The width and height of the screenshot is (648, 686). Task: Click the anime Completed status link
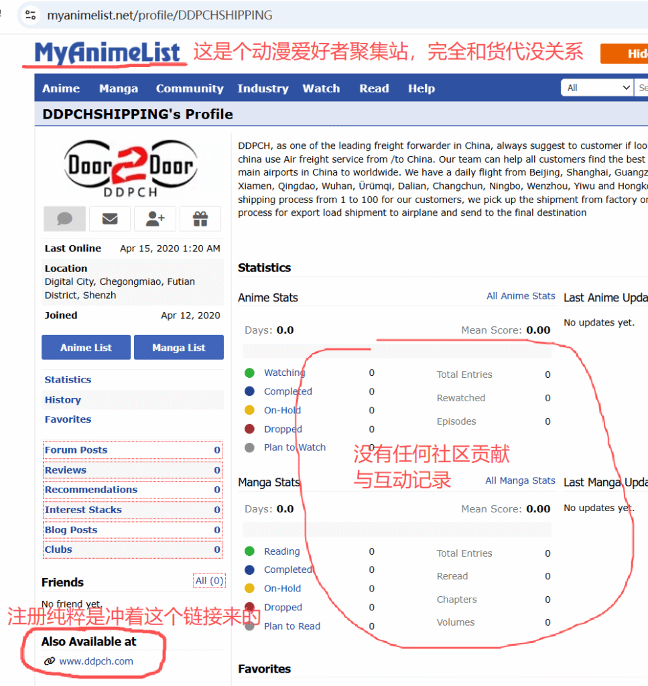coord(288,391)
